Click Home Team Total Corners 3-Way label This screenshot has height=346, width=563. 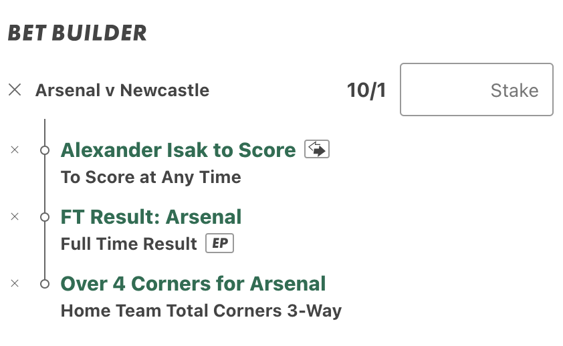click(201, 311)
